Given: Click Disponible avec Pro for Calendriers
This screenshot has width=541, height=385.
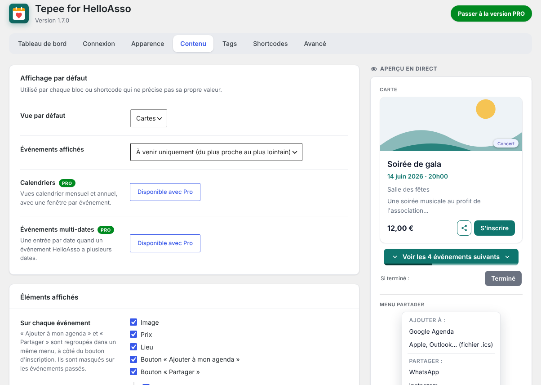Looking at the screenshot, I should tap(165, 192).
